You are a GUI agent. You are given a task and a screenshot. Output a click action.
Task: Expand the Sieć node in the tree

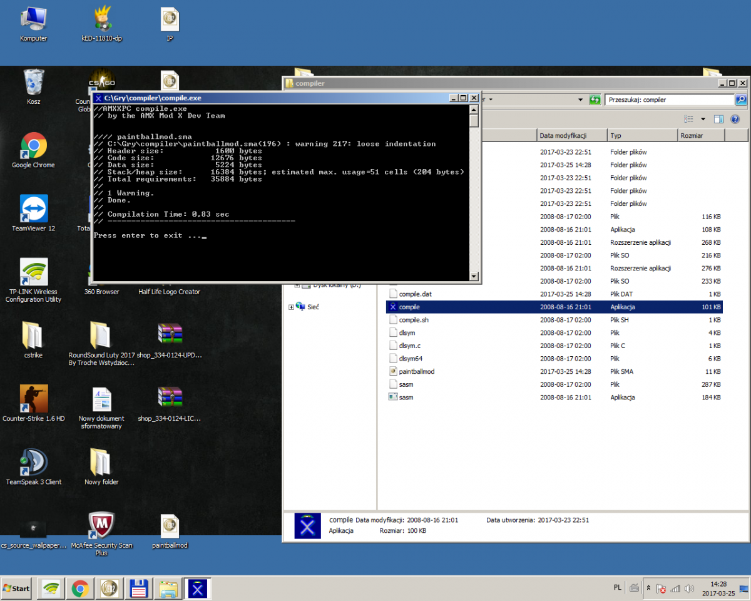(x=291, y=307)
